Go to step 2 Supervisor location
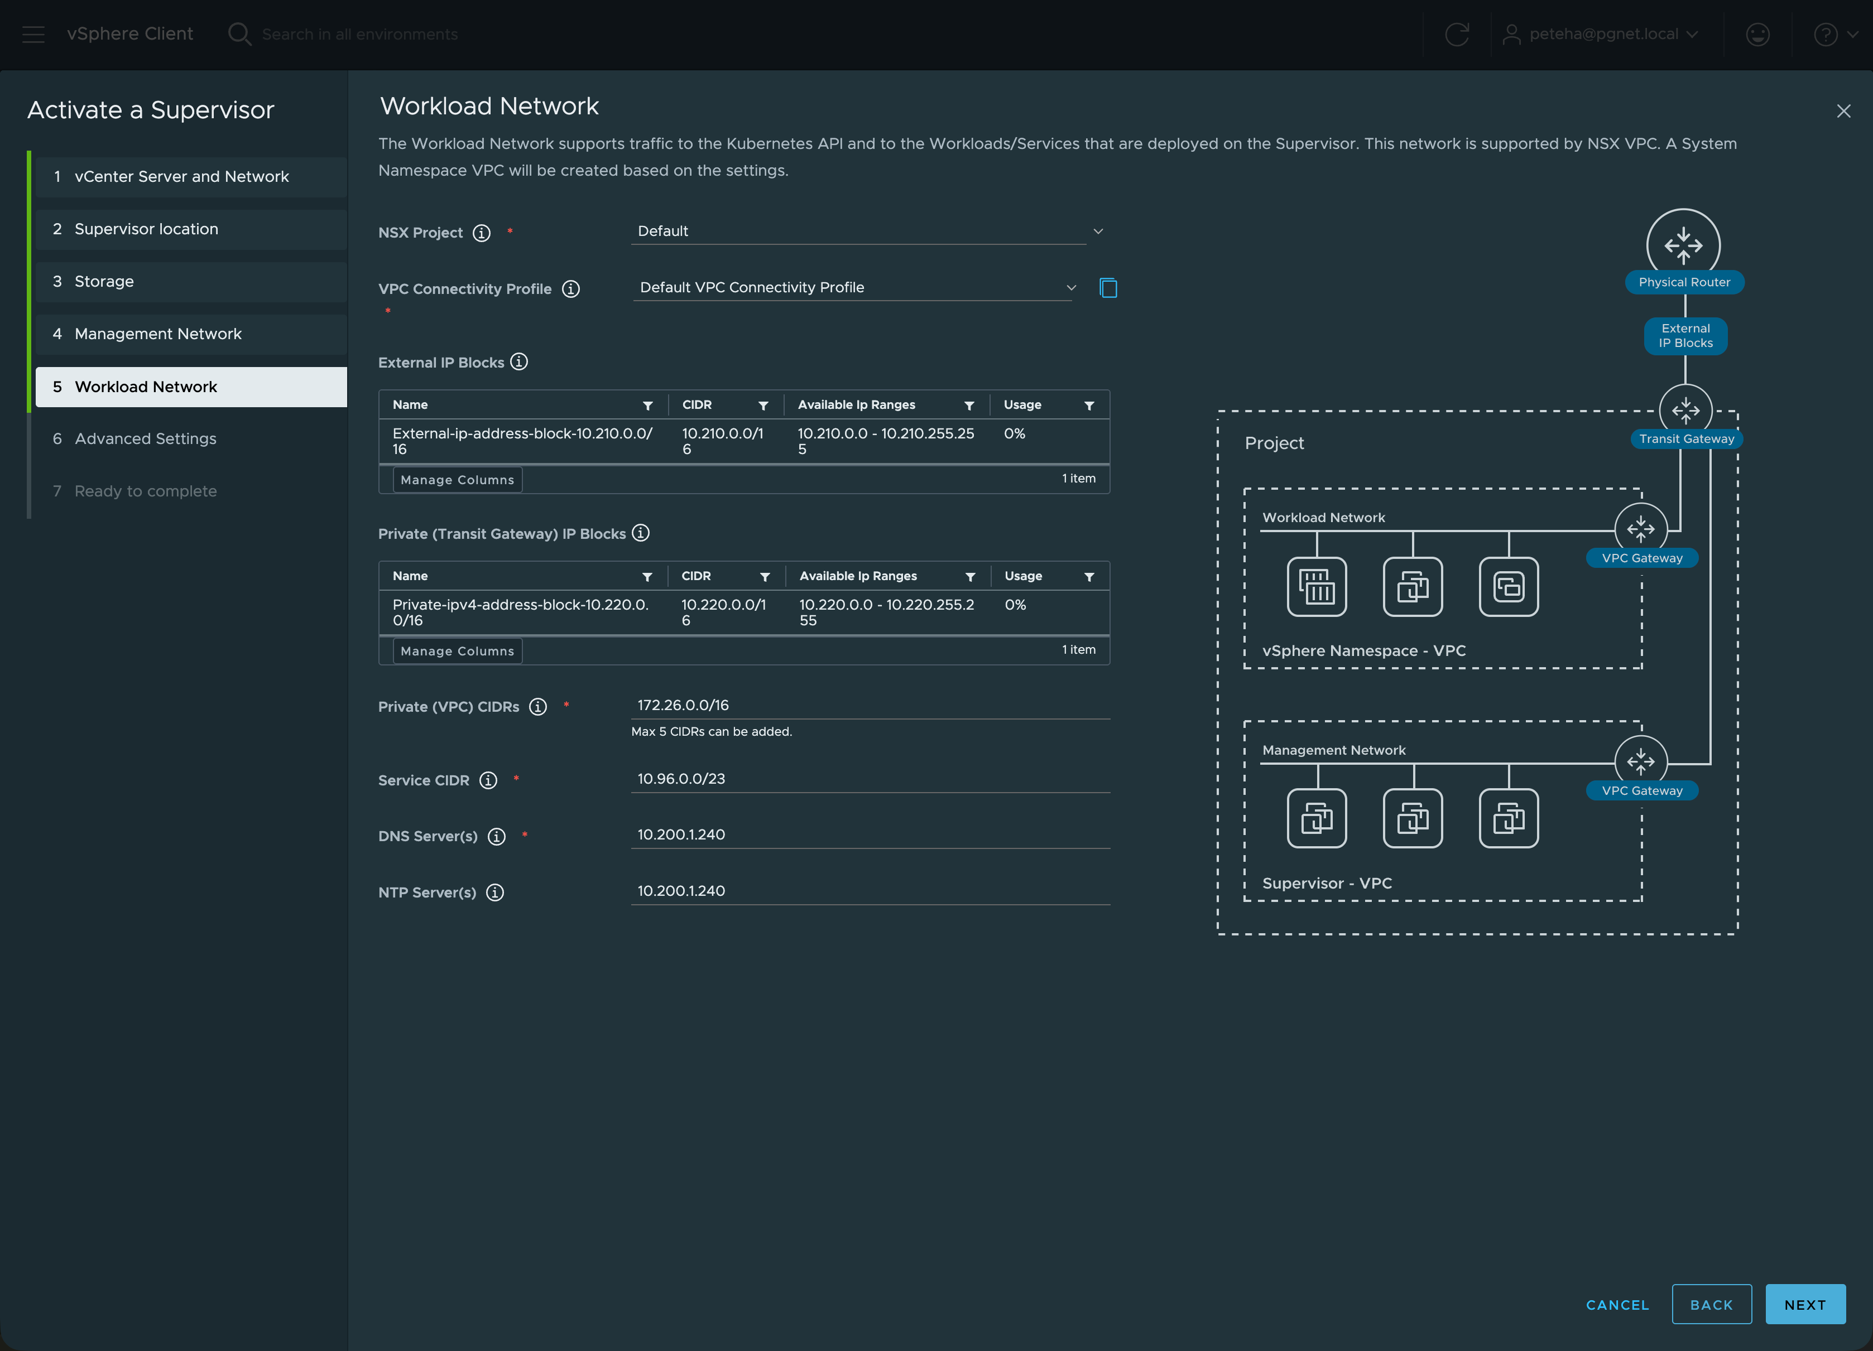Image resolution: width=1873 pixels, height=1351 pixels. coord(191,229)
